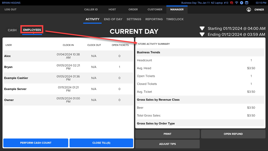Open the Starting date dropdown arrow
The height and width of the screenshot is (151, 268).
click(202, 29)
